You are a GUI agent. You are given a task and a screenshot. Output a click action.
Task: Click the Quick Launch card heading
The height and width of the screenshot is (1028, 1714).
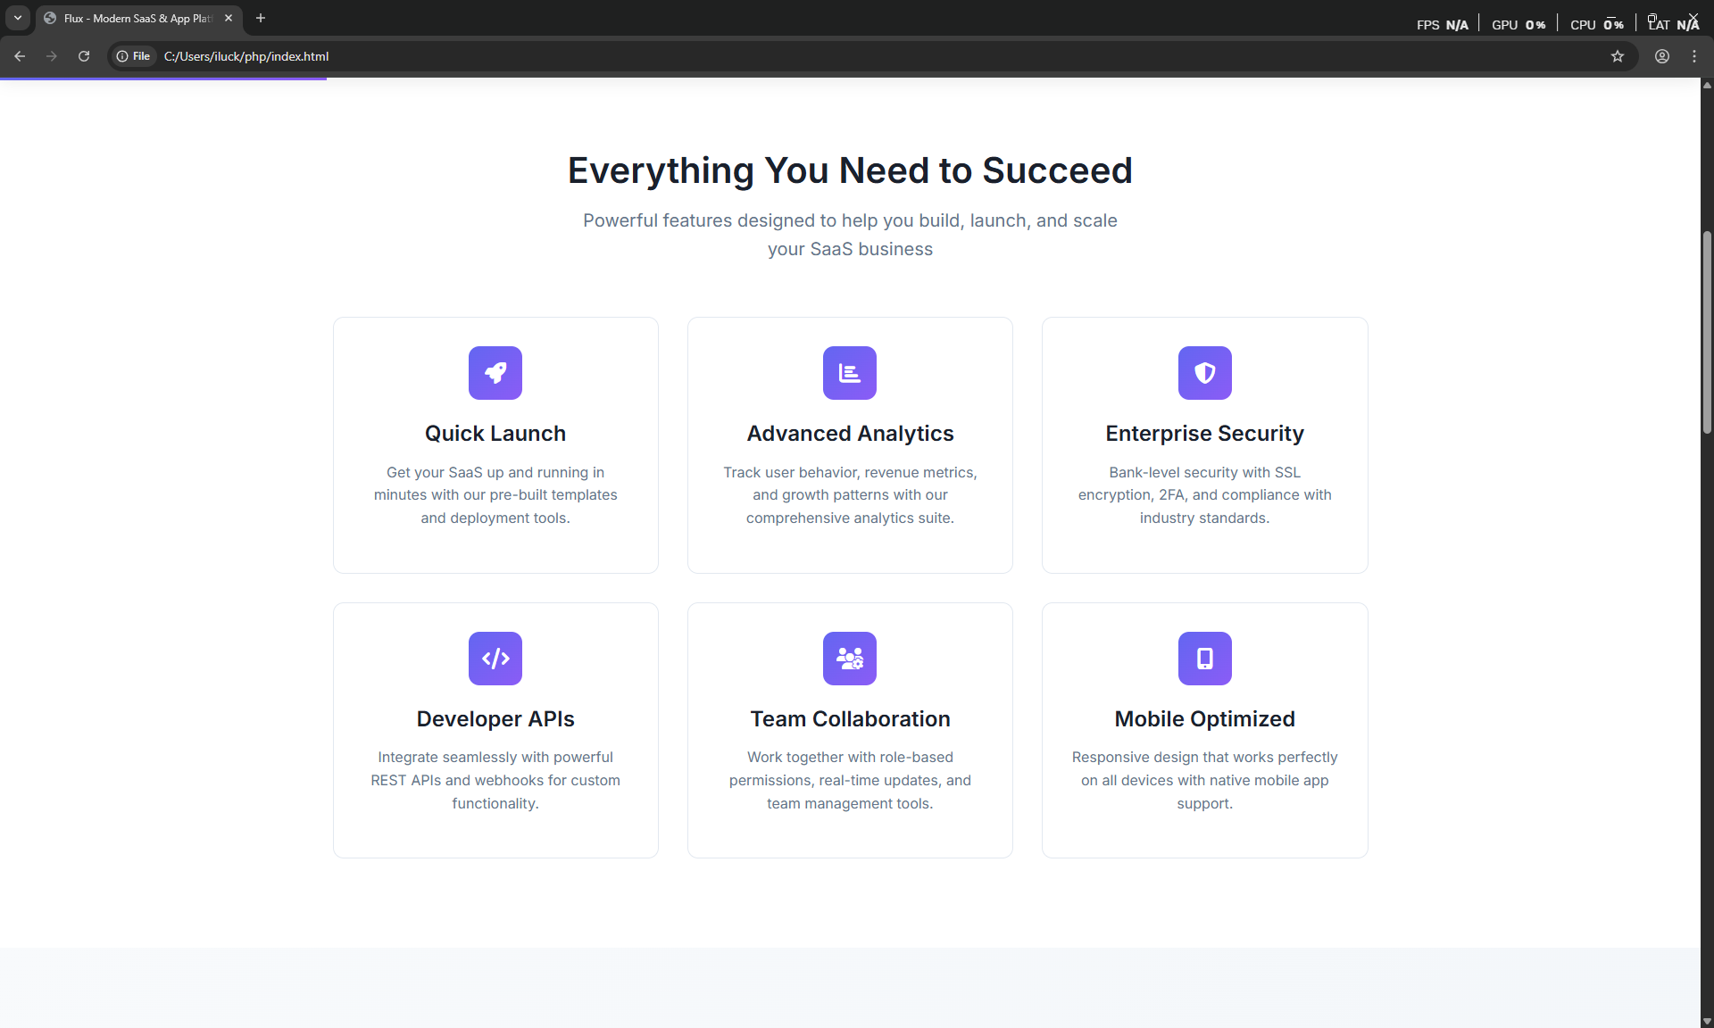click(495, 434)
